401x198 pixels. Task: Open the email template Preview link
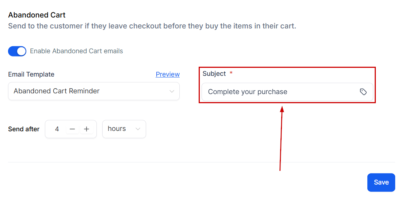pos(168,74)
